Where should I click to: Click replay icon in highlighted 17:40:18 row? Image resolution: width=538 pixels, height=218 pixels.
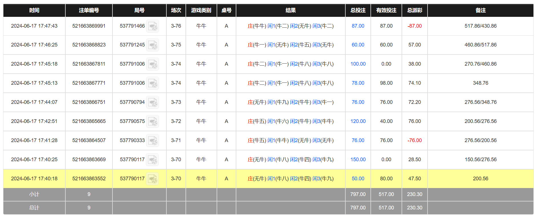[x=152, y=179]
